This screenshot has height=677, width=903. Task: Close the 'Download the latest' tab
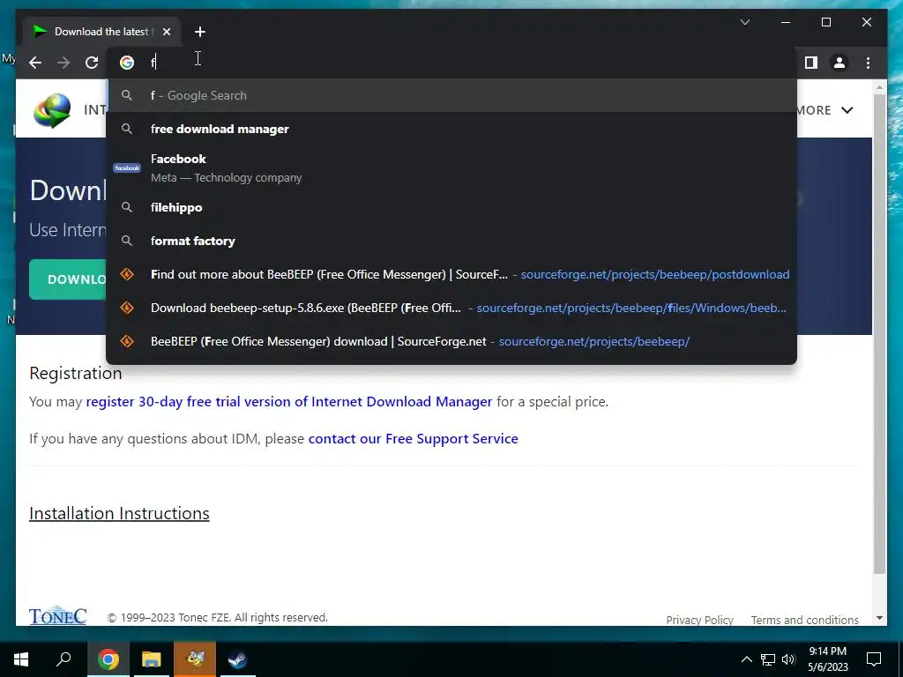(x=167, y=32)
